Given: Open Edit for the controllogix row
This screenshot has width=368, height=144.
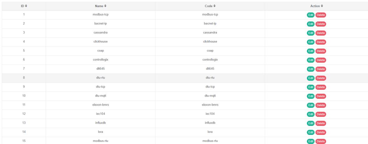Looking at the screenshot, I should [x=311, y=60].
